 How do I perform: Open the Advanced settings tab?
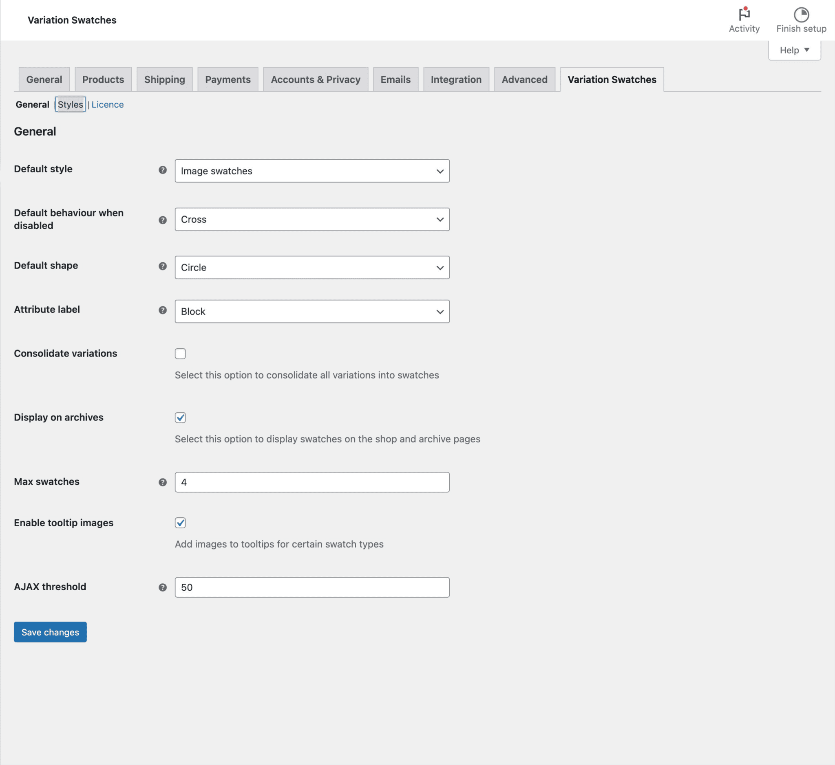tap(524, 79)
